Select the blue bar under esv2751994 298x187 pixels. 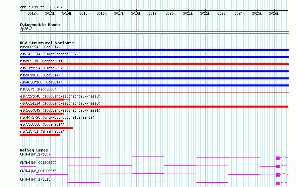click(154, 71)
